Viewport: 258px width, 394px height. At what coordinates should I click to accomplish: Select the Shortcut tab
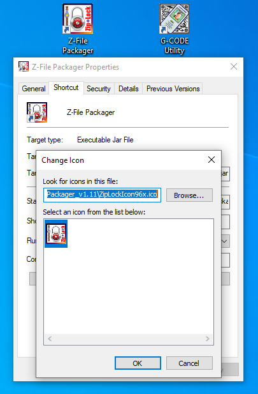click(x=66, y=87)
